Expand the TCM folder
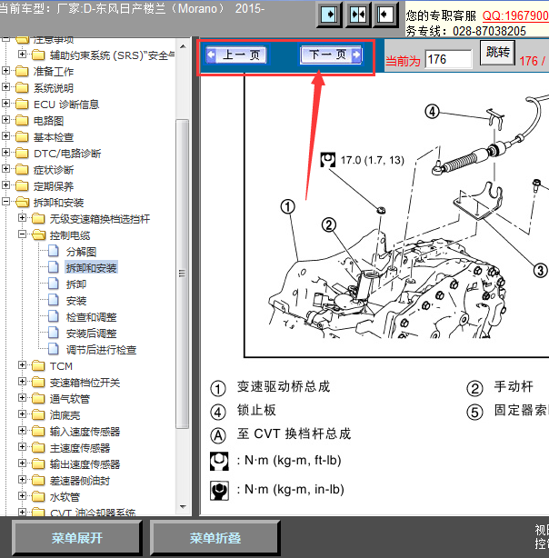The image size is (549, 558). pos(22,365)
